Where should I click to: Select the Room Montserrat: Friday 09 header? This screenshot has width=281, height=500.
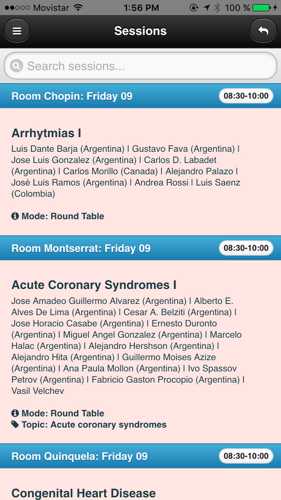click(81, 248)
